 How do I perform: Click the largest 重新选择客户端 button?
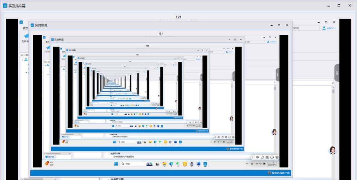278,173
